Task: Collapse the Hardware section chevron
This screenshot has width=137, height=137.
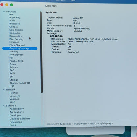Action: click(x=4, y=12)
